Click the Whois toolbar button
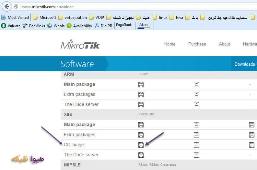 coord(56,26)
